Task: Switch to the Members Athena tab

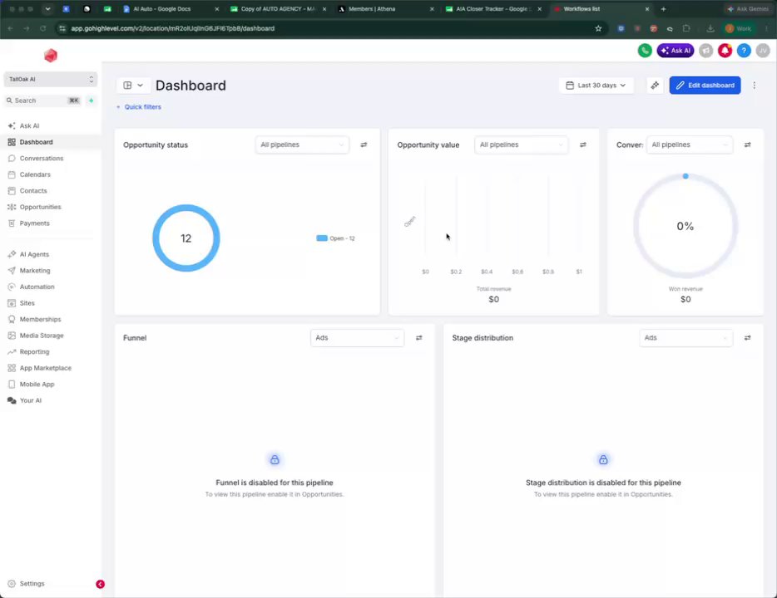Action: coord(386,9)
